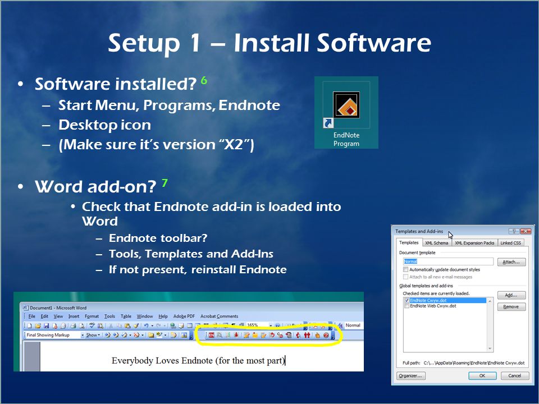Viewport: 539px width, 404px height.
Task: Click the Undo arrow icon in Word toolbar
Action: 146,325
